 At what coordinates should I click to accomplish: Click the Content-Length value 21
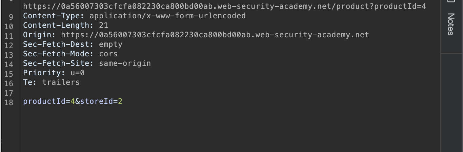103,25
